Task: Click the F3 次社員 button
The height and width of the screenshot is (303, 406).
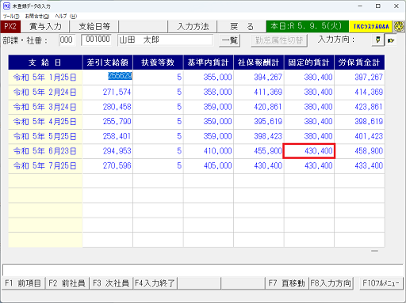Action: pyautogui.click(x=111, y=283)
